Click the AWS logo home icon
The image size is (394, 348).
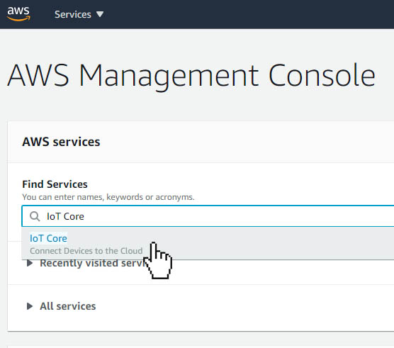click(18, 14)
